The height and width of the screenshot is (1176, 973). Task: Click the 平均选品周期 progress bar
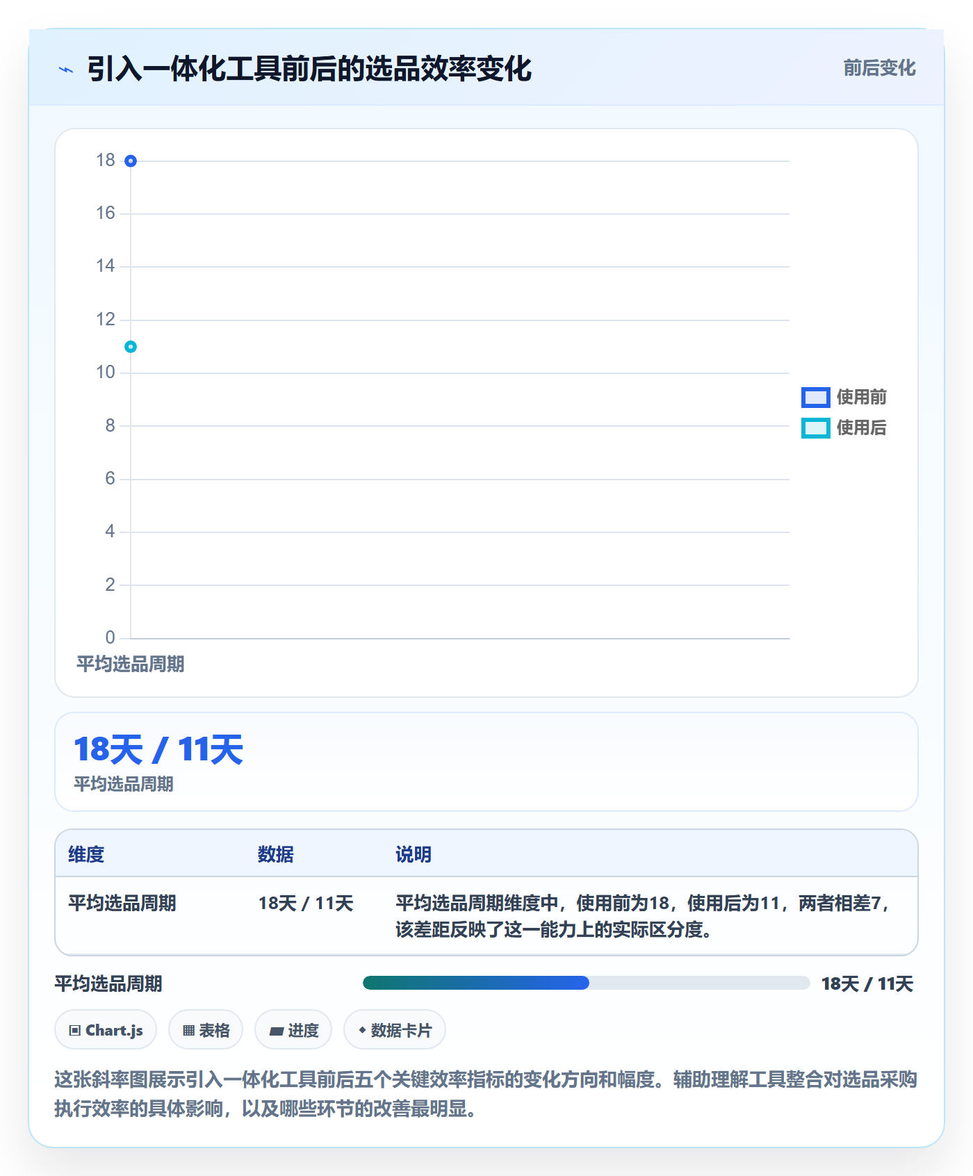(586, 983)
